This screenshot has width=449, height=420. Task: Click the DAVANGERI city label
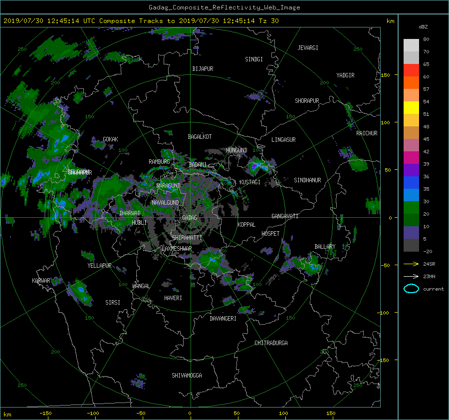(x=223, y=319)
